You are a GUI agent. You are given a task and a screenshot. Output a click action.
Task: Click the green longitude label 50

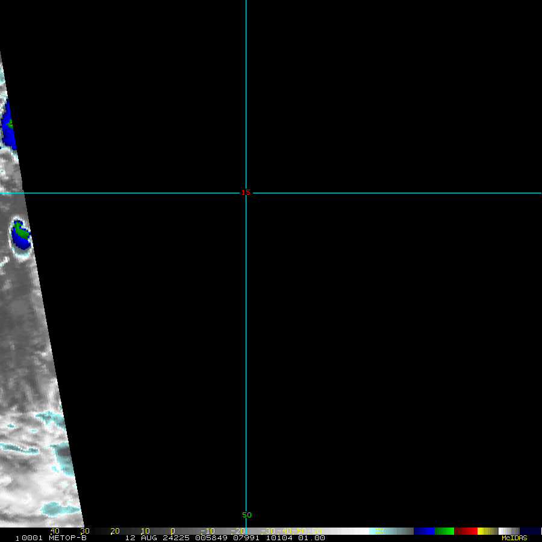pos(247,515)
